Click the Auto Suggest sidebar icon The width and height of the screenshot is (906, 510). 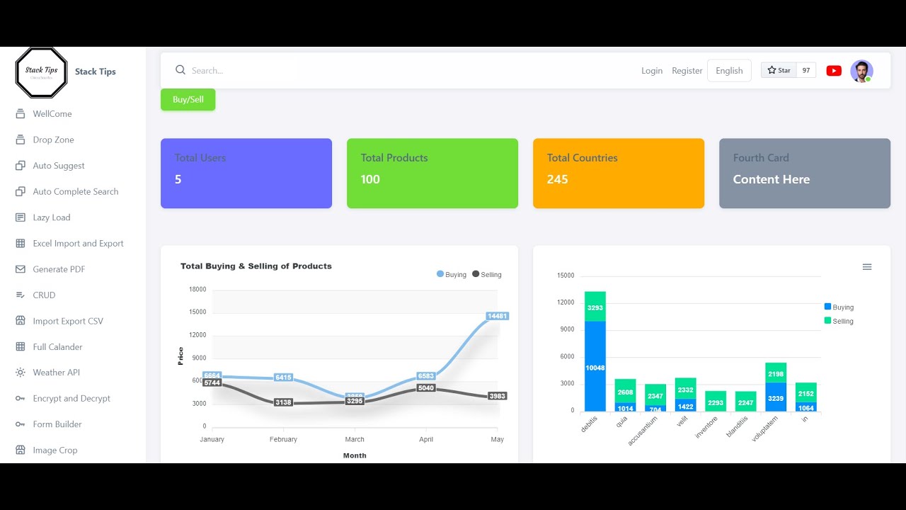click(x=20, y=166)
